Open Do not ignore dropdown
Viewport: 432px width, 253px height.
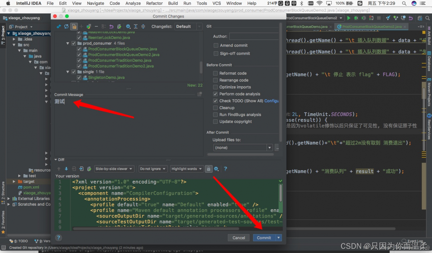pyautogui.click(x=153, y=169)
